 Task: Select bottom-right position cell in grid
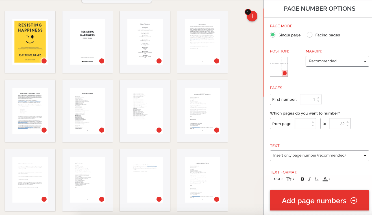pos(285,73)
